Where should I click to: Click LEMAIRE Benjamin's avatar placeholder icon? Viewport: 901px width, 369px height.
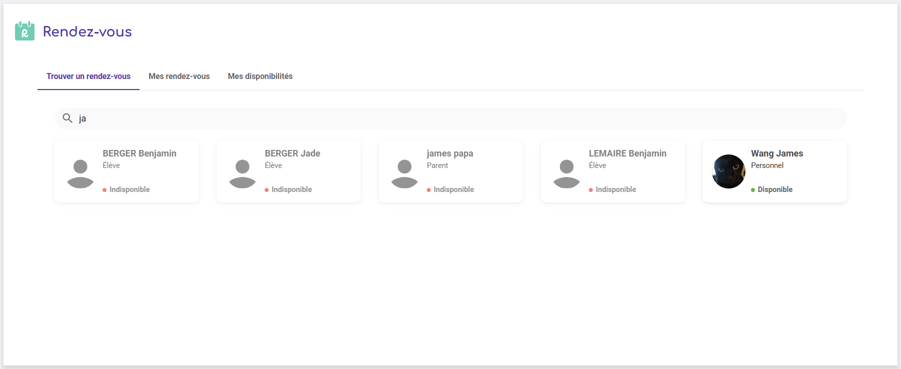566,173
